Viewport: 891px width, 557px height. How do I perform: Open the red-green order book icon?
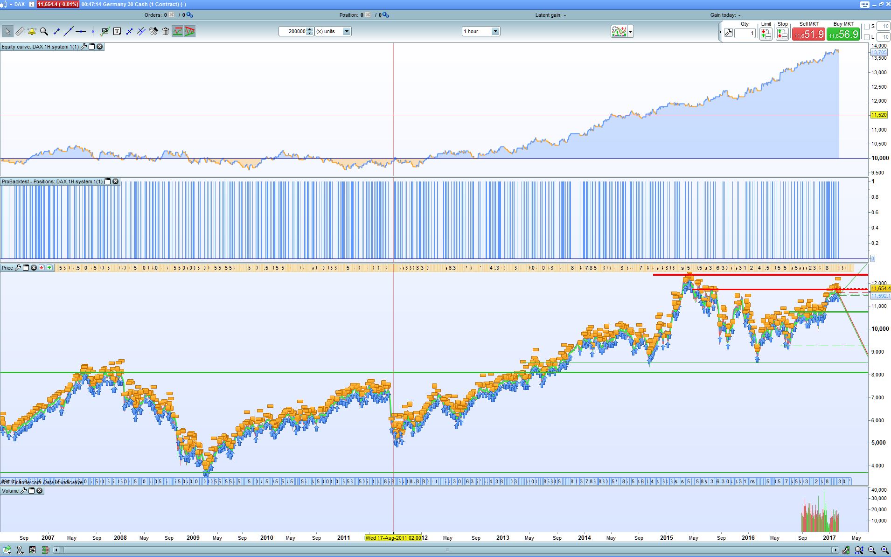pyautogui.click(x=45, y=550)
